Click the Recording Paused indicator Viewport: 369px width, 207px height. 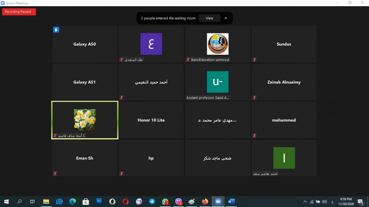pyautogui.click(x=19, y=12)
